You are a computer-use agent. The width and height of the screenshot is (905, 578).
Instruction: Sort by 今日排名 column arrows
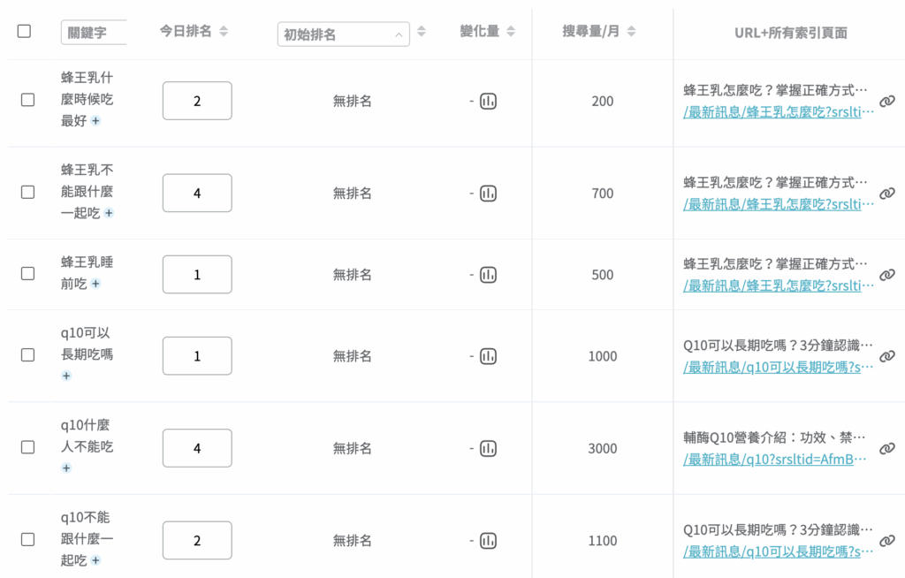tap(224, 31)
